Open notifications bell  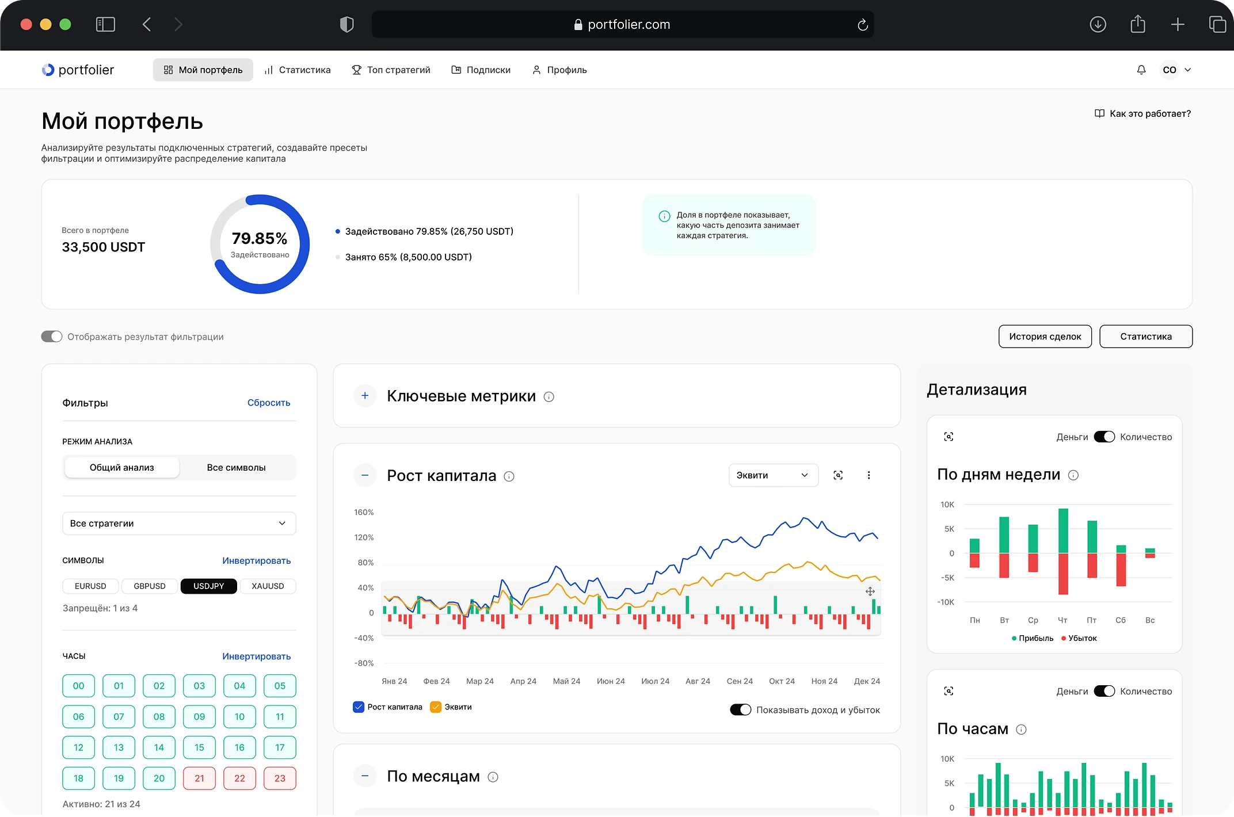pyautogui.click(x=1141, y=70)
